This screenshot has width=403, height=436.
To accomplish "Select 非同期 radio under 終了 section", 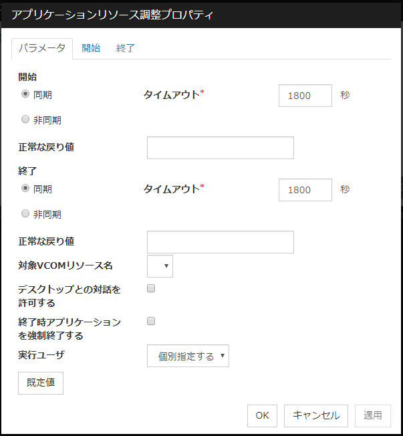I will coord(26,214).
